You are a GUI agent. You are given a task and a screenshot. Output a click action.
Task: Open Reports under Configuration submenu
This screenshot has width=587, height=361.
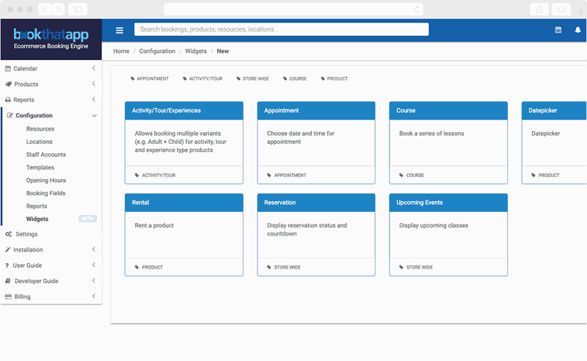click(x=37, y=206)
